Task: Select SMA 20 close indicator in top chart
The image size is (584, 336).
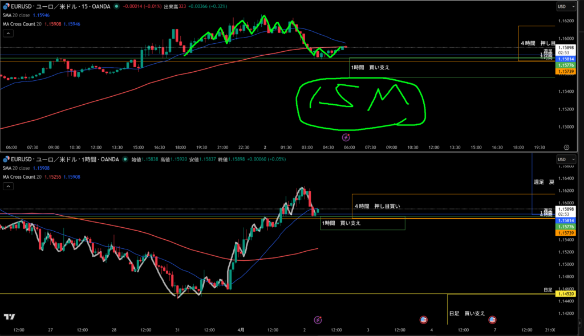Action: [17, 15]
